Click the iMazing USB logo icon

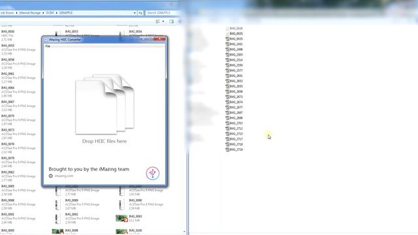[153, 173]
